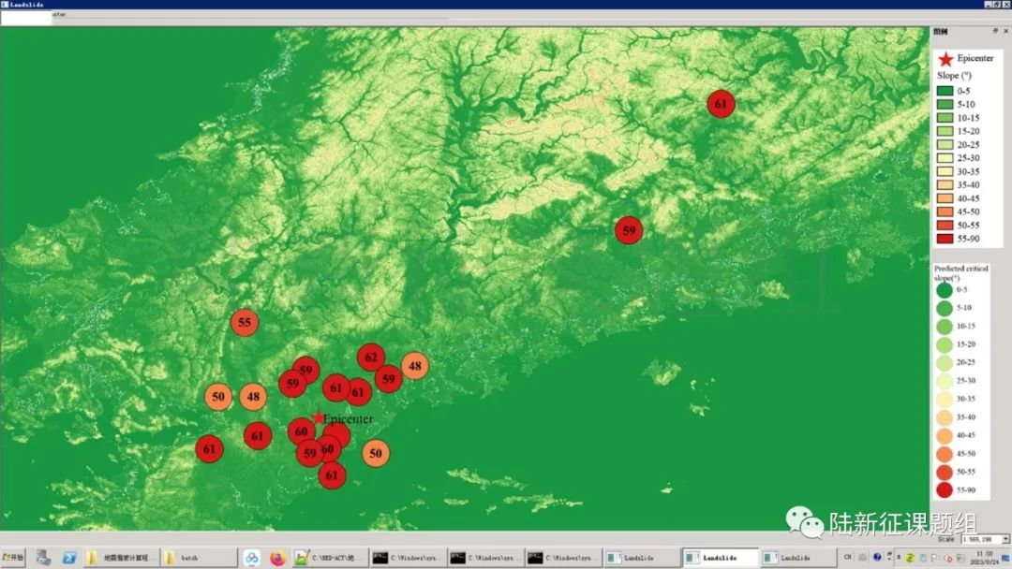Switch to the first Landslide taskbar window
Image resolution: width=1012 pixels, height=569 pixels.
click(642, 559)
